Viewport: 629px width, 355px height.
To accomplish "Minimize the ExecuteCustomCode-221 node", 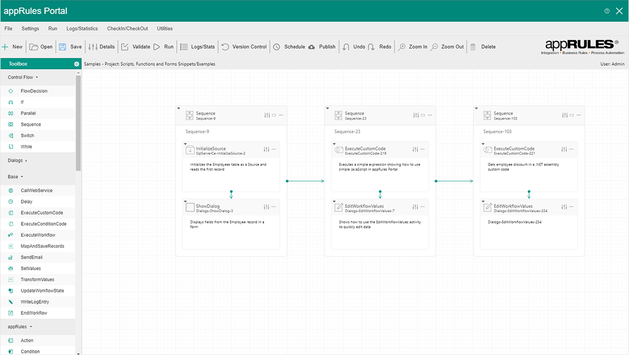I will coord(571,150).
